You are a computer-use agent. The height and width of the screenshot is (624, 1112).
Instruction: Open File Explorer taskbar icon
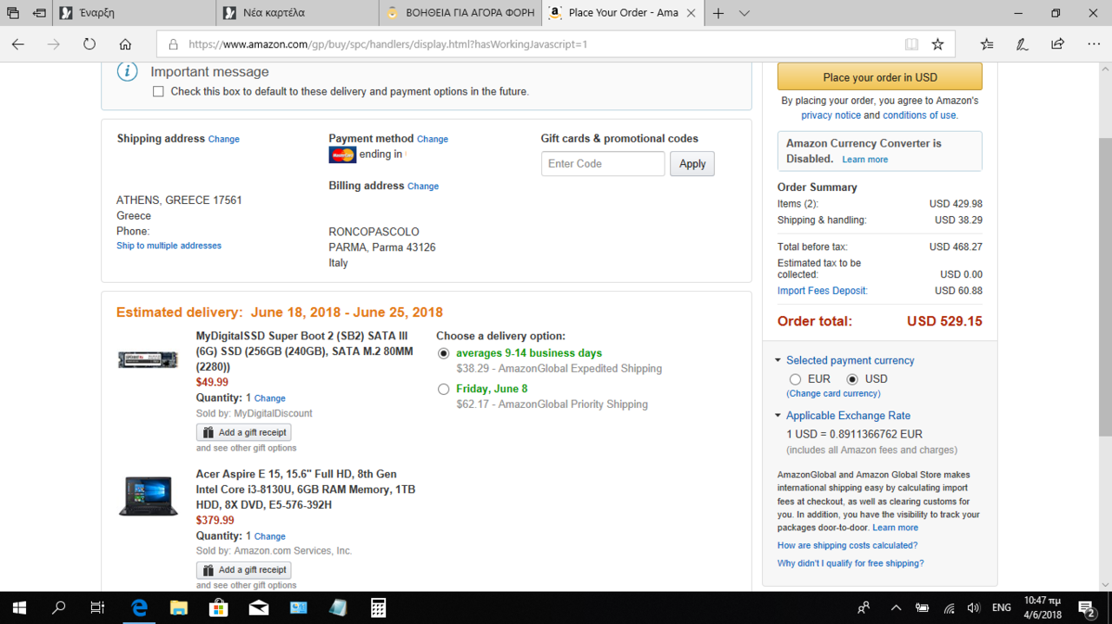[x=178, y=608]
